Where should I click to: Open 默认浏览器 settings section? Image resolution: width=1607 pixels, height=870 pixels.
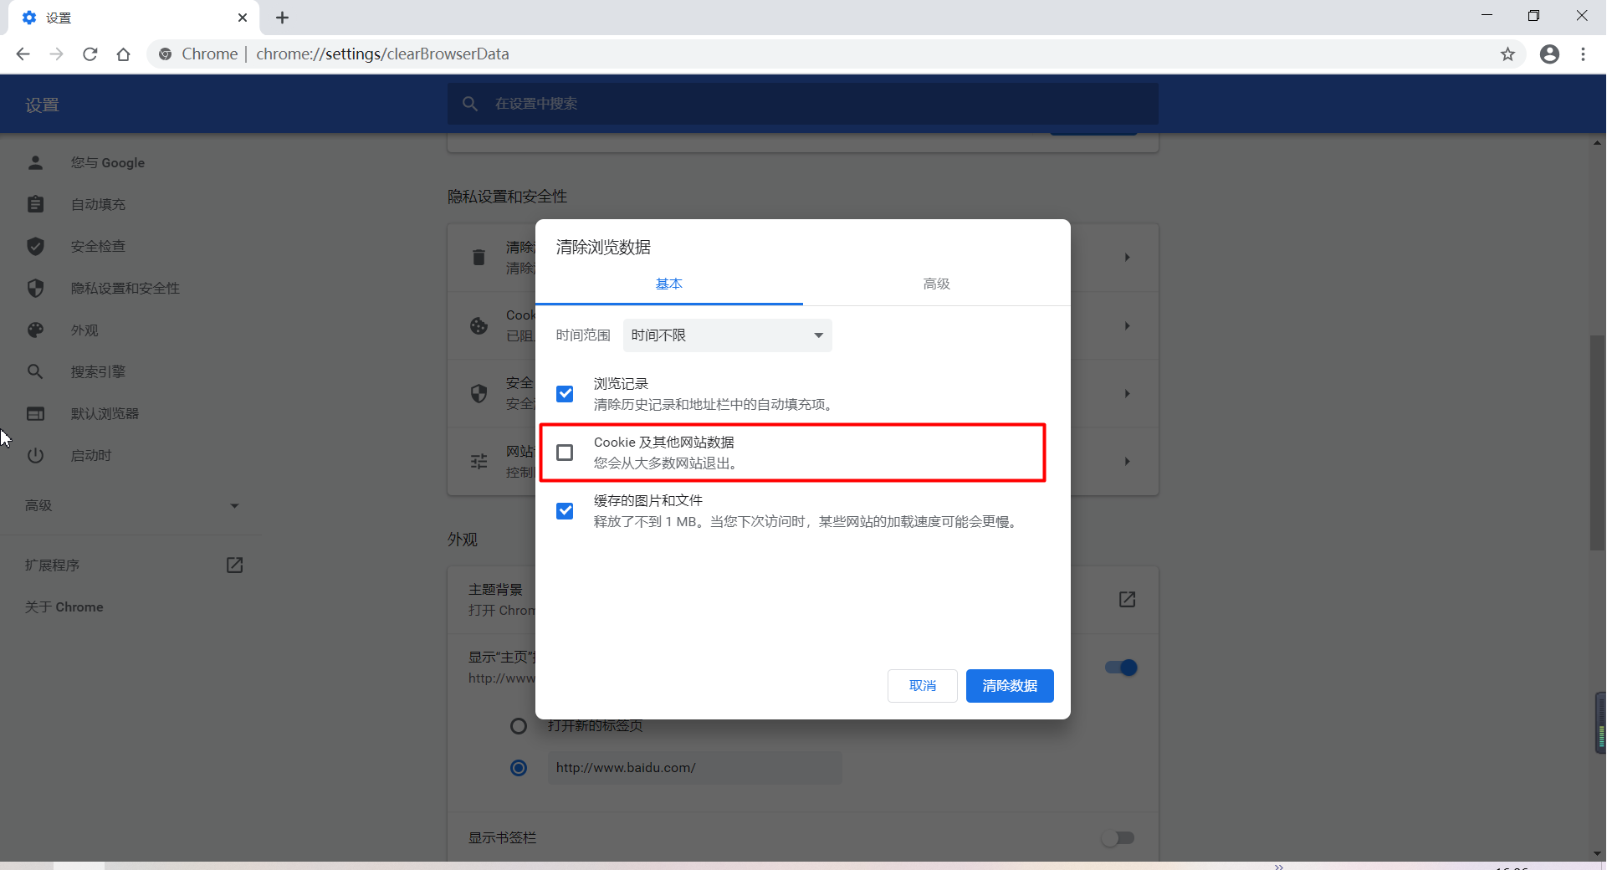tap(105, 414)
